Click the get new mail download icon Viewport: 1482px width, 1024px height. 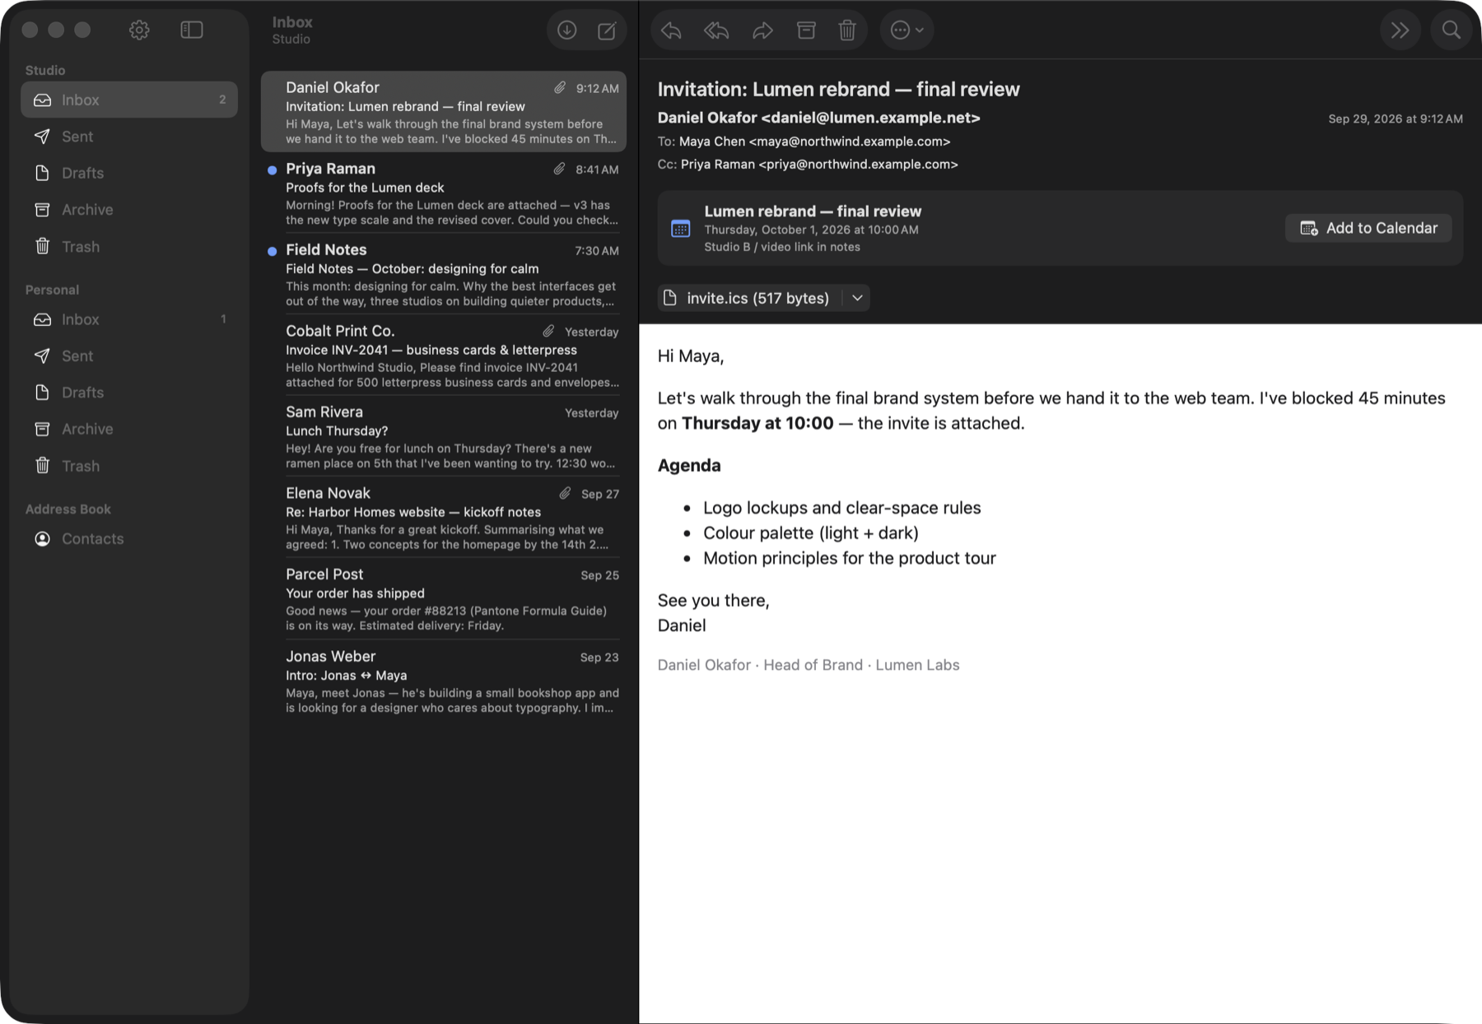click(566, 30)
